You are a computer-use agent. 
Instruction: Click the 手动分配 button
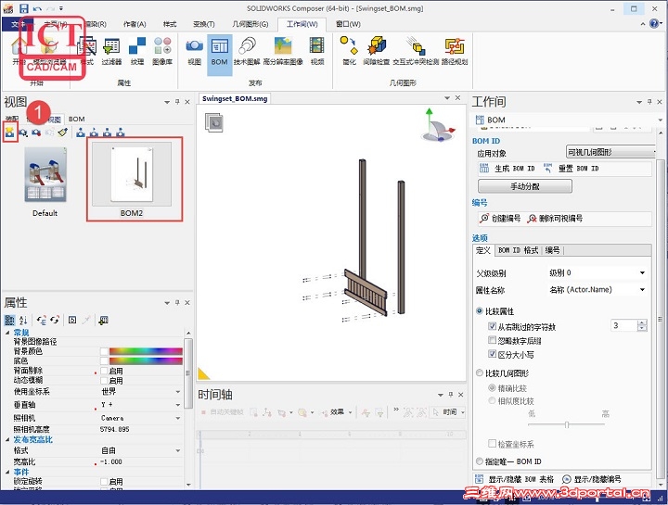tap(525, 186)
